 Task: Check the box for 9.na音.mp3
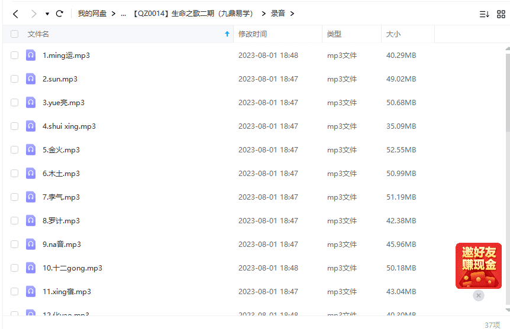(x=14, y=244)
